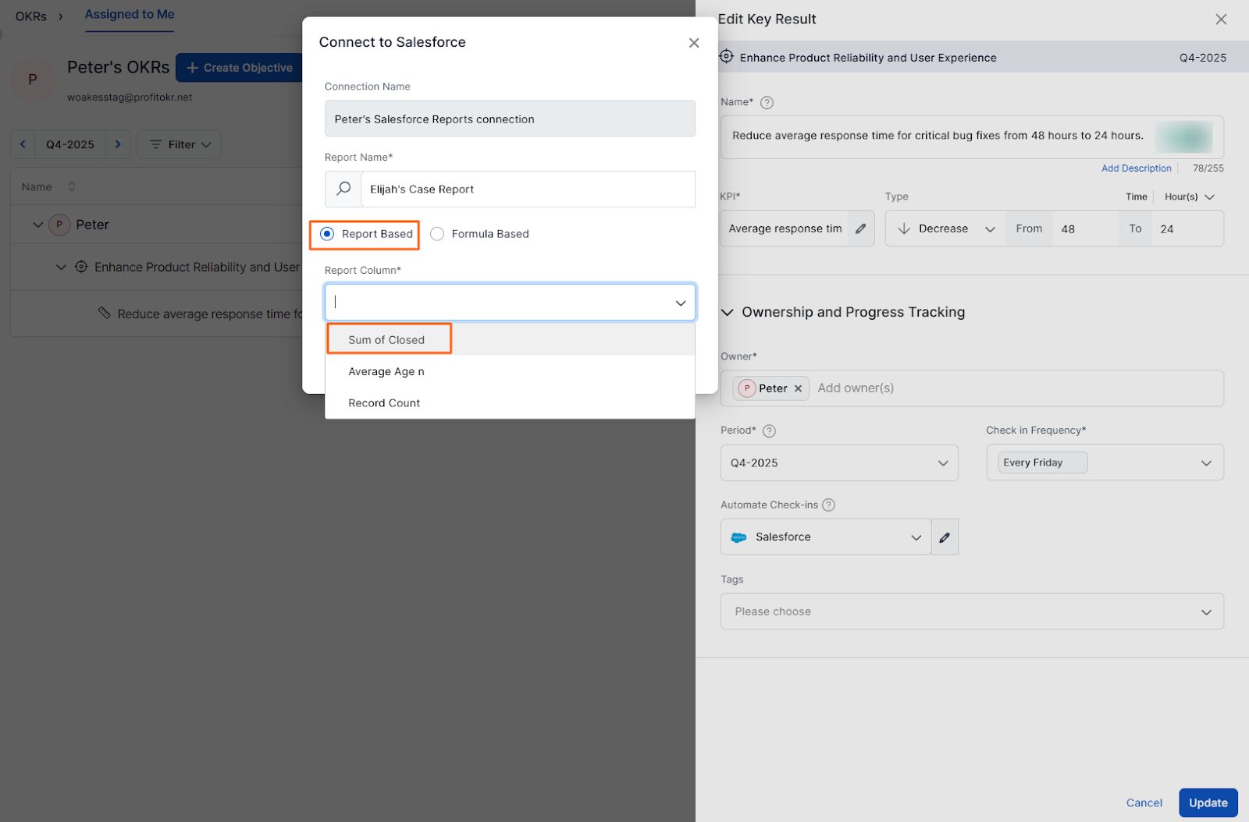Switch to Assigned to Me tab

130,15
